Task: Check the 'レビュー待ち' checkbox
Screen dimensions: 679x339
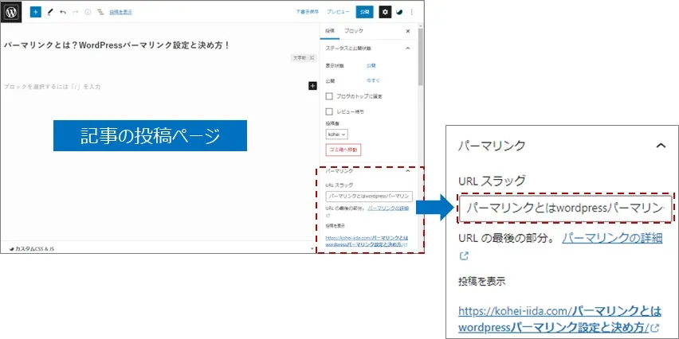Action: point(330,111)
